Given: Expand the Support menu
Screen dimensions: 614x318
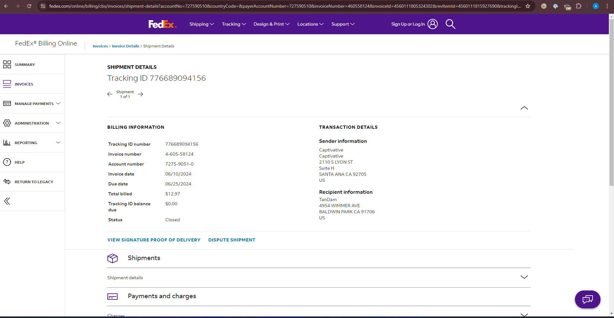Looking at the screenshot, I should [343, 24].
